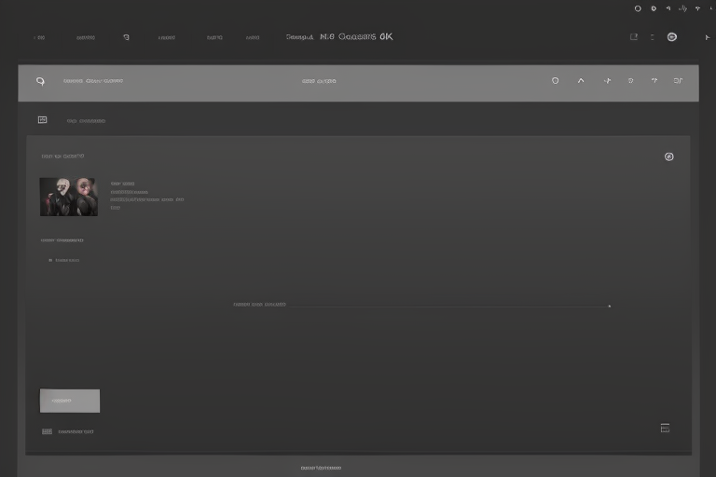Click the list icon at panel bottom-right
The height and width of the screenshot is (477, 716).
[x=665, y=429]
